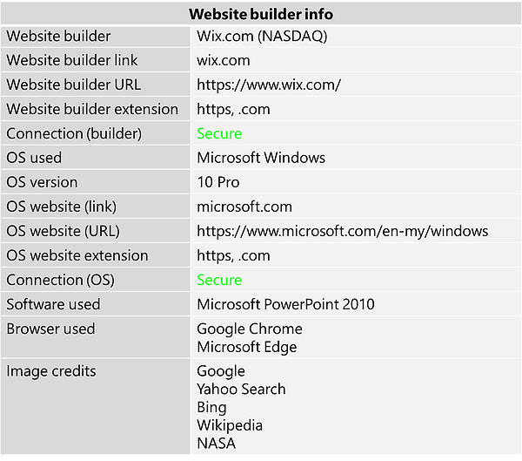Select the 'Microsoft Windows' cell
The width and height of the screenshot is (522, 461).
pos(261,159)
